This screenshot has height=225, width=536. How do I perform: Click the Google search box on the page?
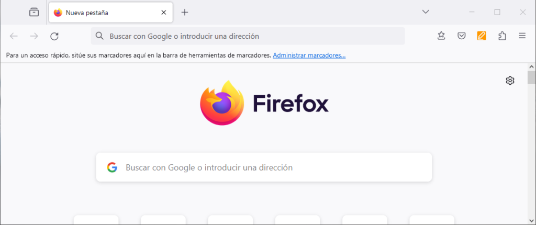pyautogui.click(x=272, y=167)
